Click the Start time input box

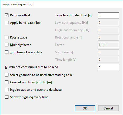pos(108,52)
